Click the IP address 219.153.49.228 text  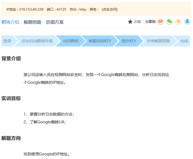(31, 9)
